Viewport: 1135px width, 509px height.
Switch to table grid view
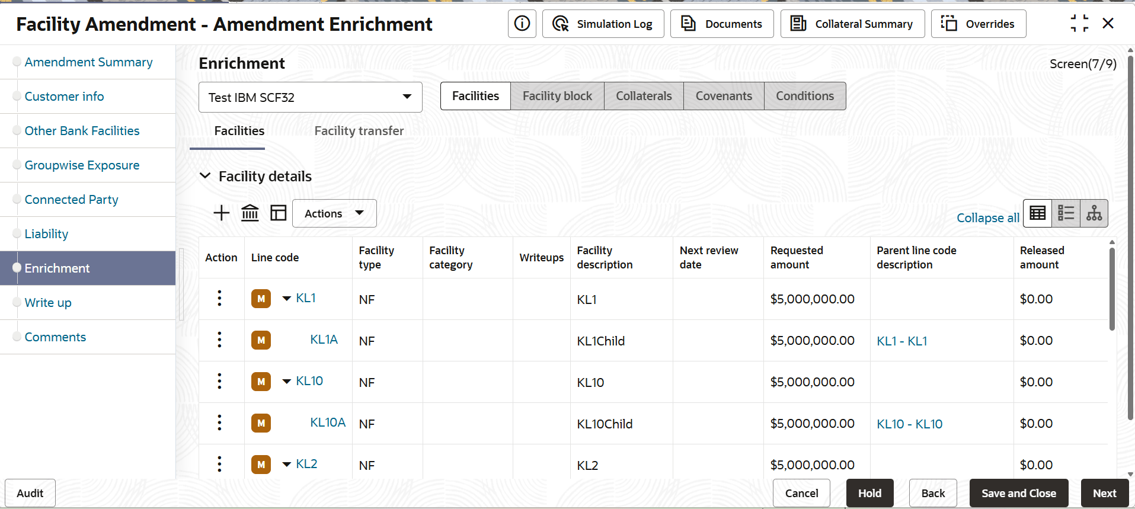[x=1037, y=213]
